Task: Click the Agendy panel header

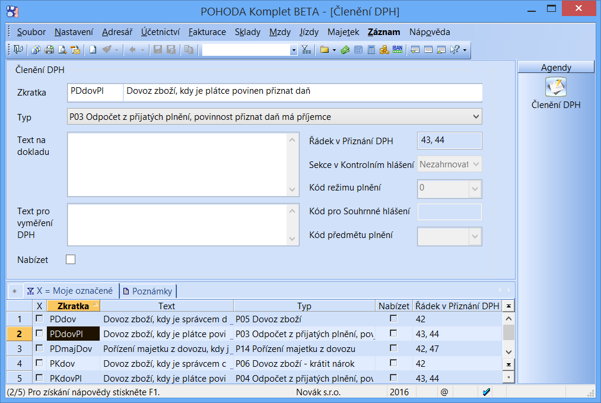Action: [556, 68]
